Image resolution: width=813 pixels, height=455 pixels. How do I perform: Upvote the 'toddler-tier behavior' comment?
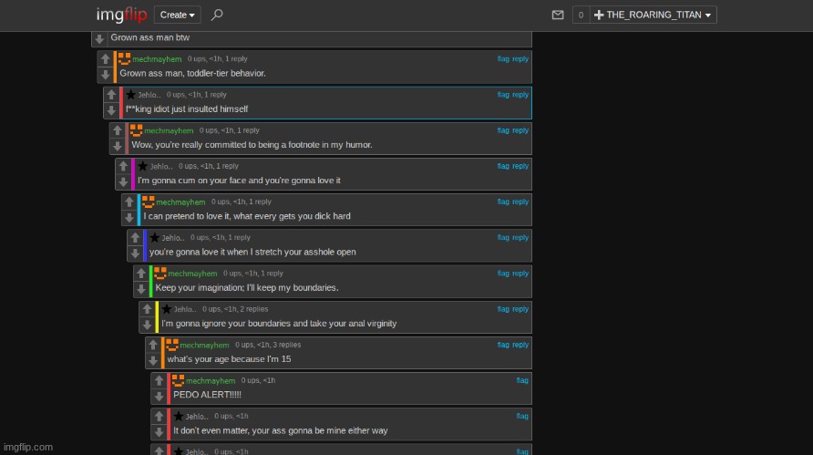[x=106, y=59]
